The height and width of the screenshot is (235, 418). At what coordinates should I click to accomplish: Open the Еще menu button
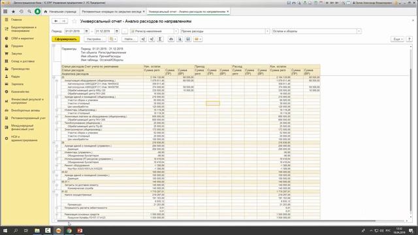tap(397, 39)
